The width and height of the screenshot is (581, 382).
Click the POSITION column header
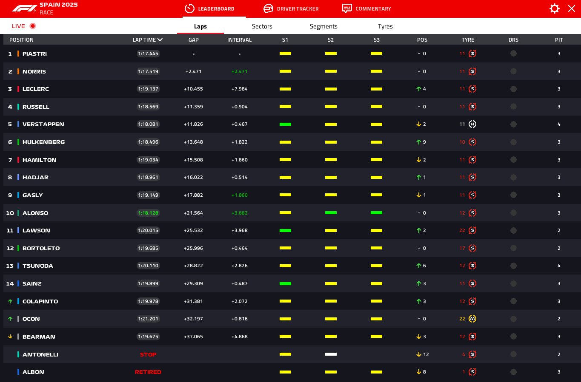click(x=21, y=40)
